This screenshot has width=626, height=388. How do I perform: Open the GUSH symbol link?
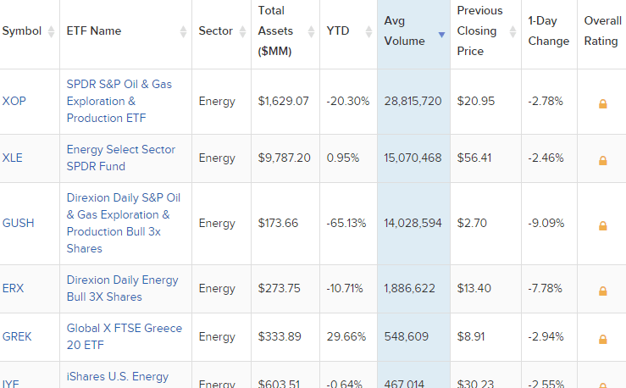18,223
